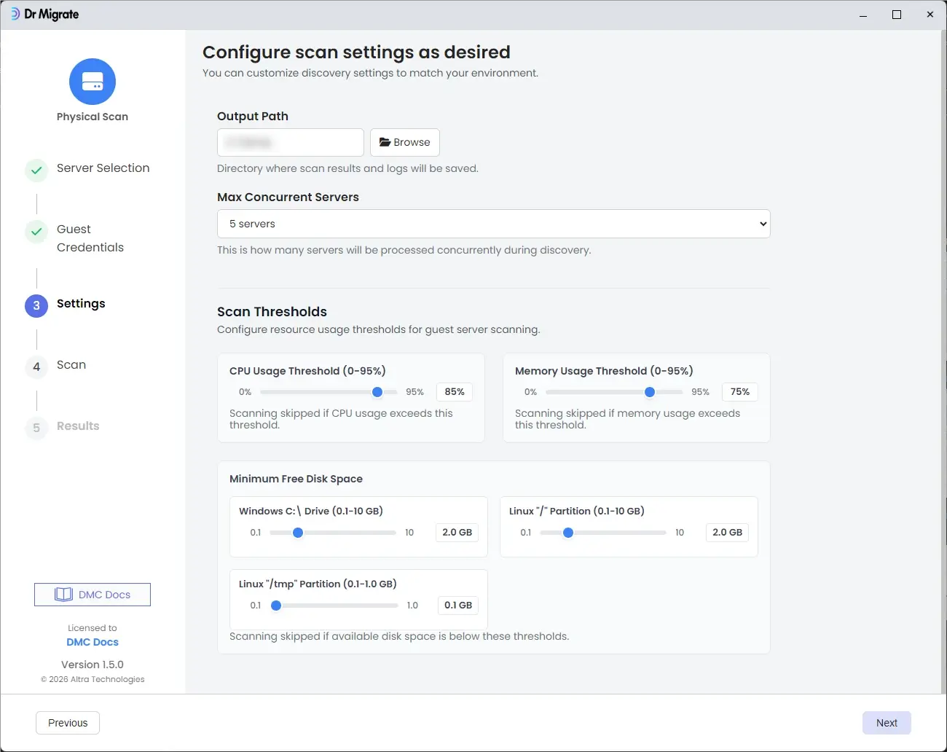The height and width of the screenshot is (752, 947).
Task: Adjust the Linux "/tmp" Partition slider handle
Action: 276,606
